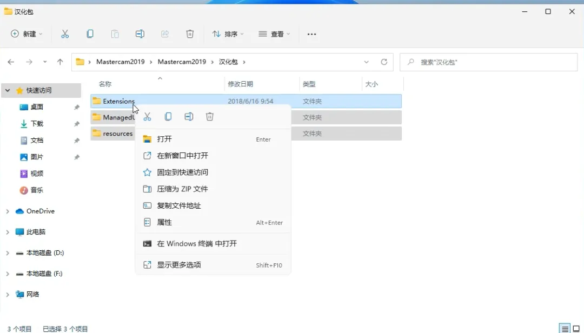Click the Copy icon in the context menu
The image size is (584, 333).
[x=168, y=117]
